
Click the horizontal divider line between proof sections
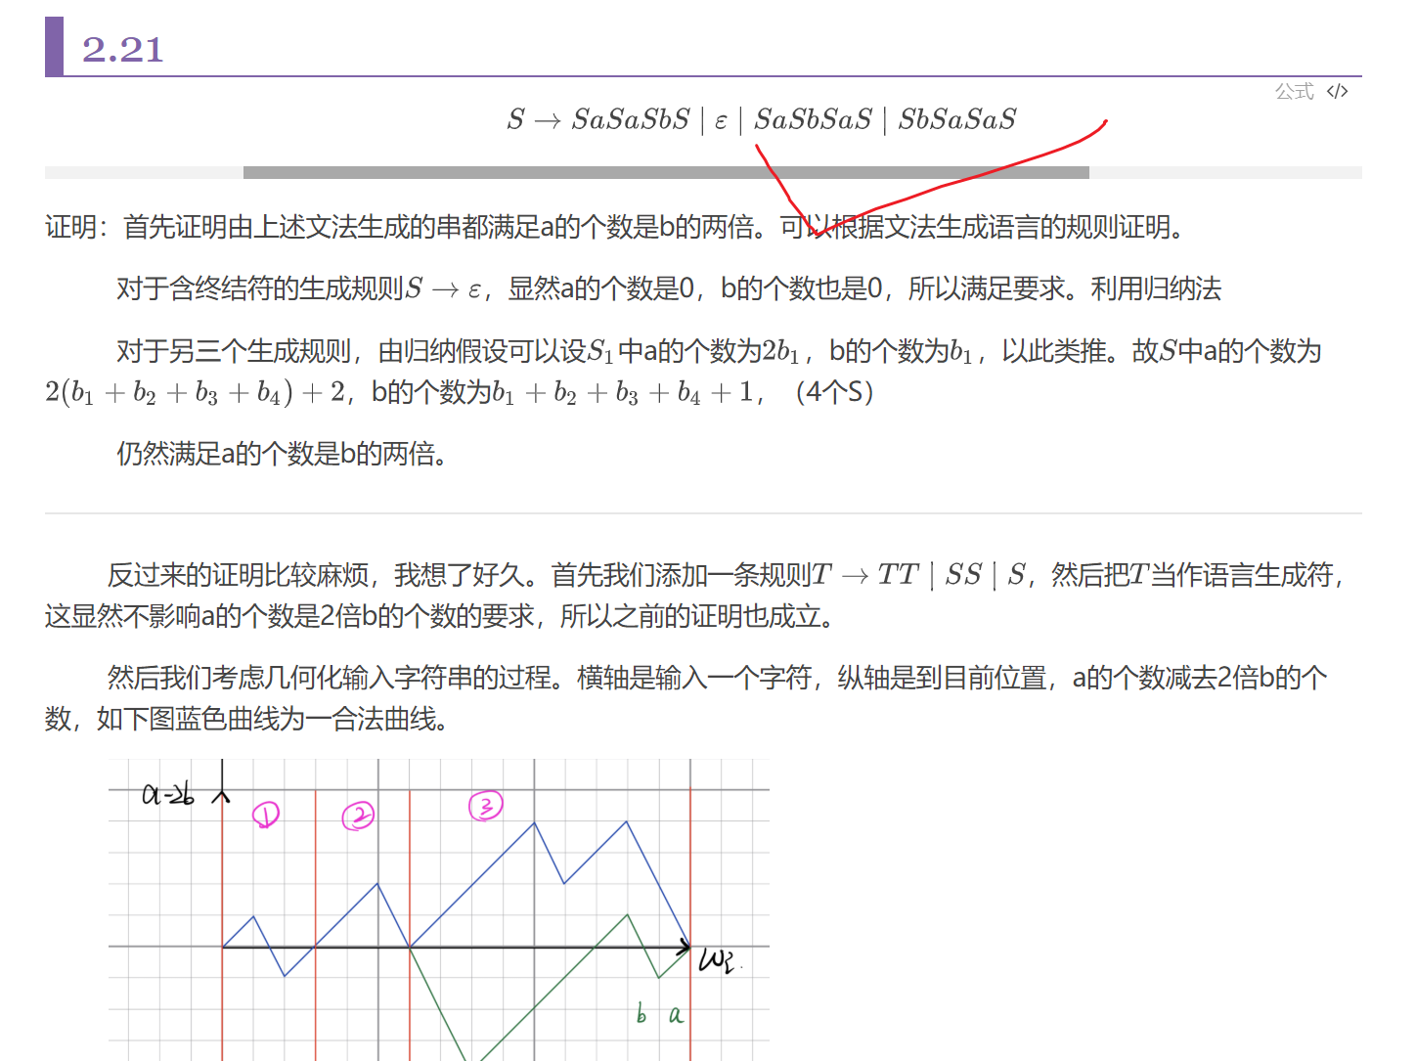(x=703, y=513)
